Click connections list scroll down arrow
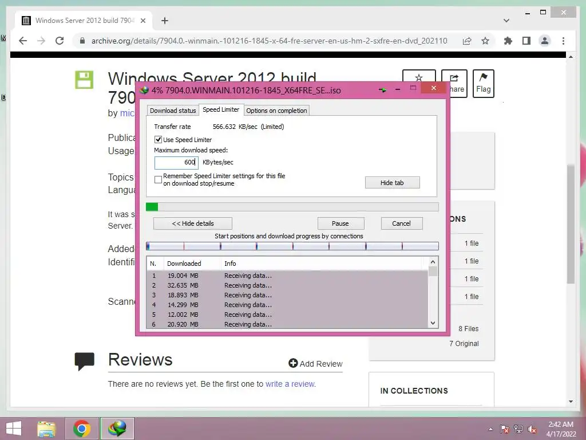The width and height of the screenshot is (586, 440). [433, 323]
